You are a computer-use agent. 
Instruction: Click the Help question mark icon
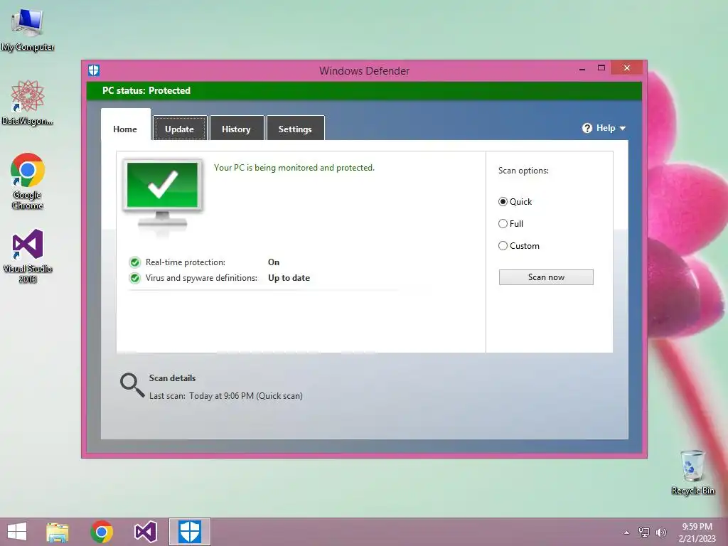tap(587, 128)
